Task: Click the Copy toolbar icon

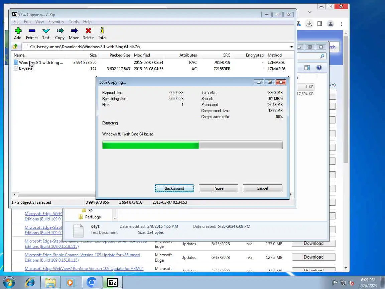Action: (x=60, y=33)
